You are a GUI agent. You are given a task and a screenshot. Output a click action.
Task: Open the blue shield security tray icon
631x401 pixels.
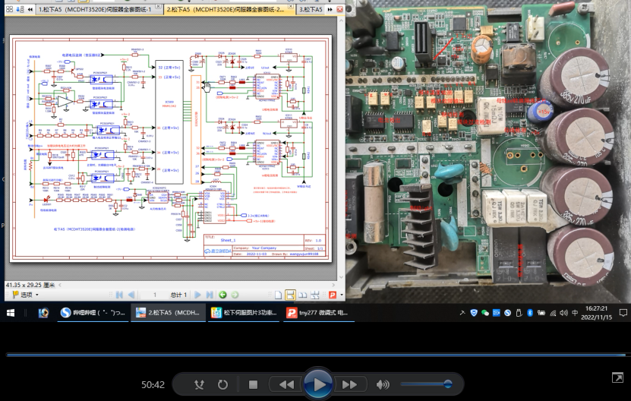pyautogui.click(x=474, y=313)
